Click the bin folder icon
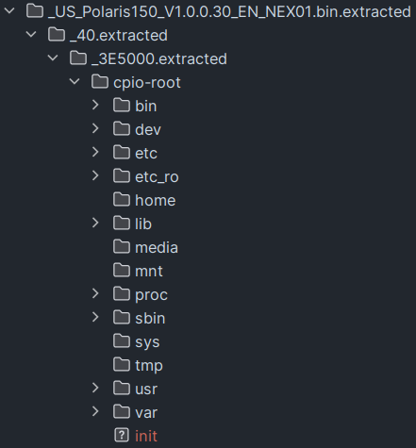Screen dimensions: 416x448 tap(122, 106)
